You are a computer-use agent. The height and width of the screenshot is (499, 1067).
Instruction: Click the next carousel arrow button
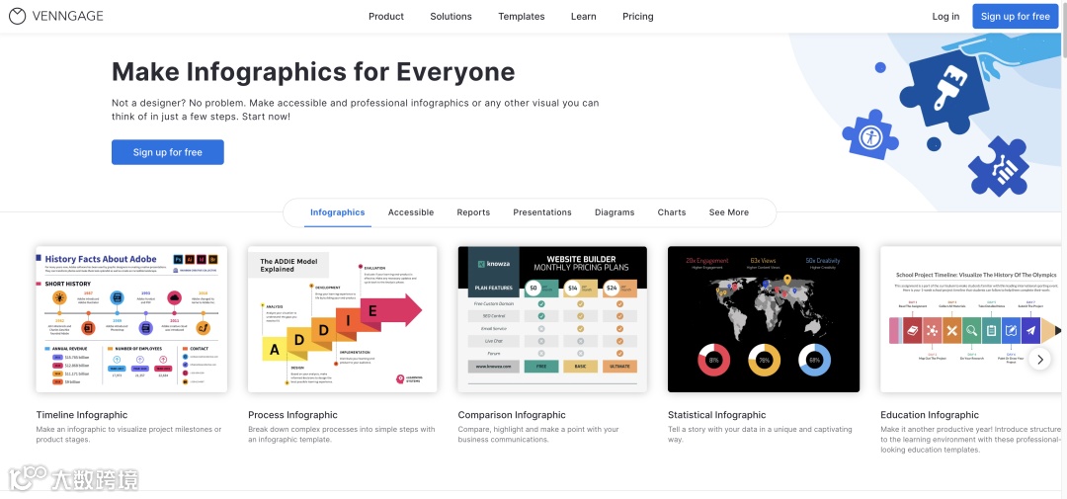[x=1039, y=359]
